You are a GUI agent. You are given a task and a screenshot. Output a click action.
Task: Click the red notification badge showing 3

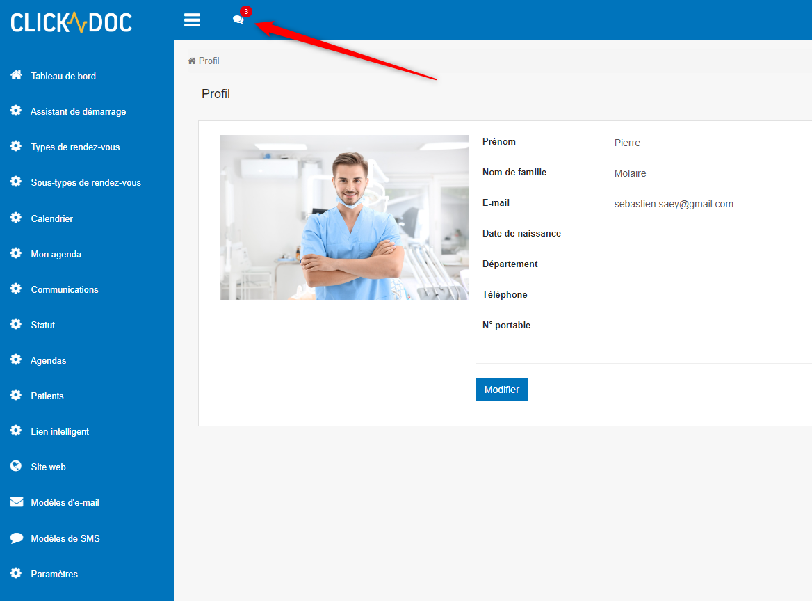246,11
